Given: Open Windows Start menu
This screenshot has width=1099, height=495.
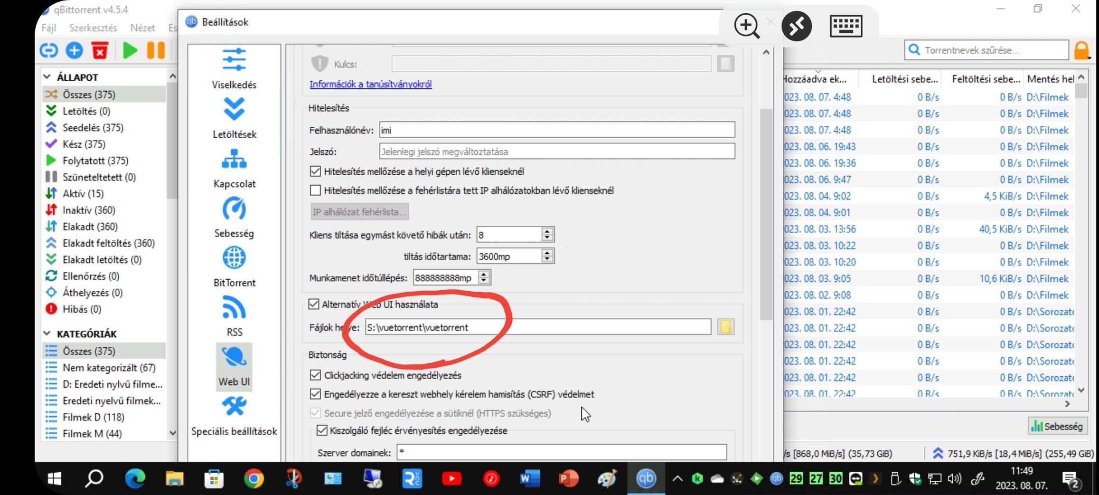Looking at the screenshot, I should pyautogui.click(x=55, y=479).
